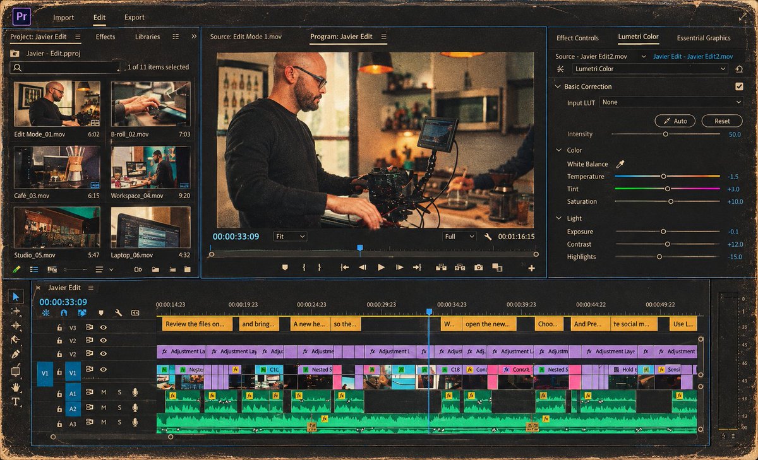Viewport: 758px width, 460px height.
Task: Step back one frame
Action: click(363, 268)
